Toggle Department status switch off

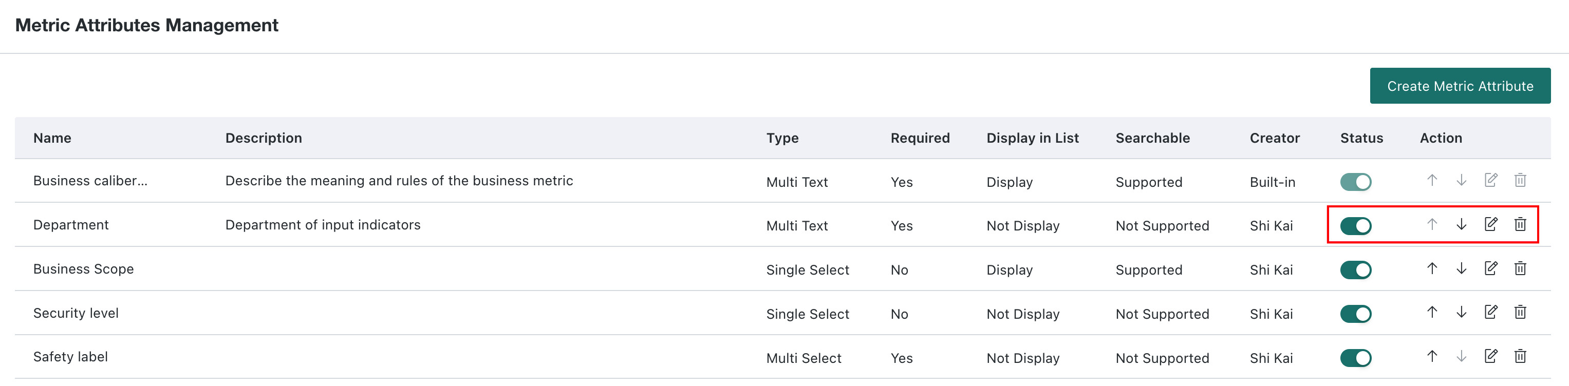pyautogui.click(x=1355, y=226)
